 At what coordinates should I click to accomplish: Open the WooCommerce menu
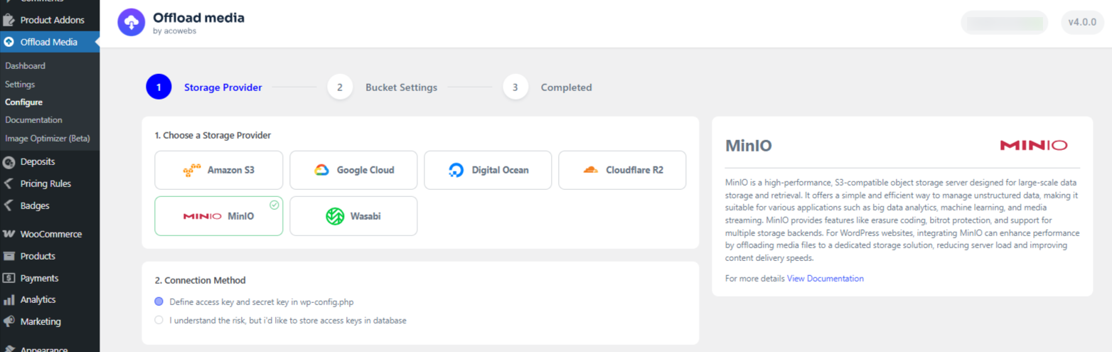point(50,234)
